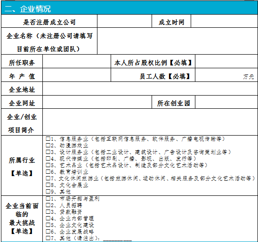Screen dimensions: 258x242
Task: Check 其他 under 所属行业
Action: click(x=48, y=191)
